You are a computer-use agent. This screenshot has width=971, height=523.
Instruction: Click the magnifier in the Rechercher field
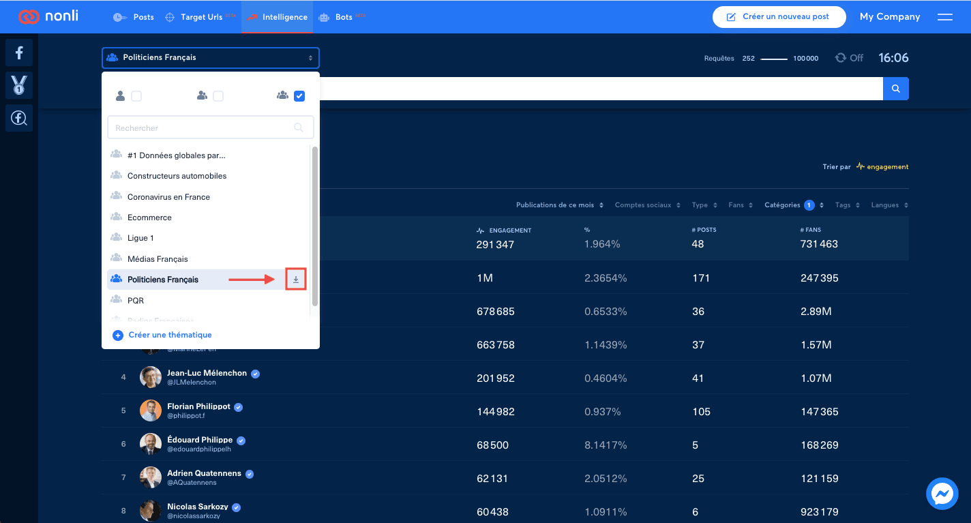pyautogui.click(x=298, y=128)
